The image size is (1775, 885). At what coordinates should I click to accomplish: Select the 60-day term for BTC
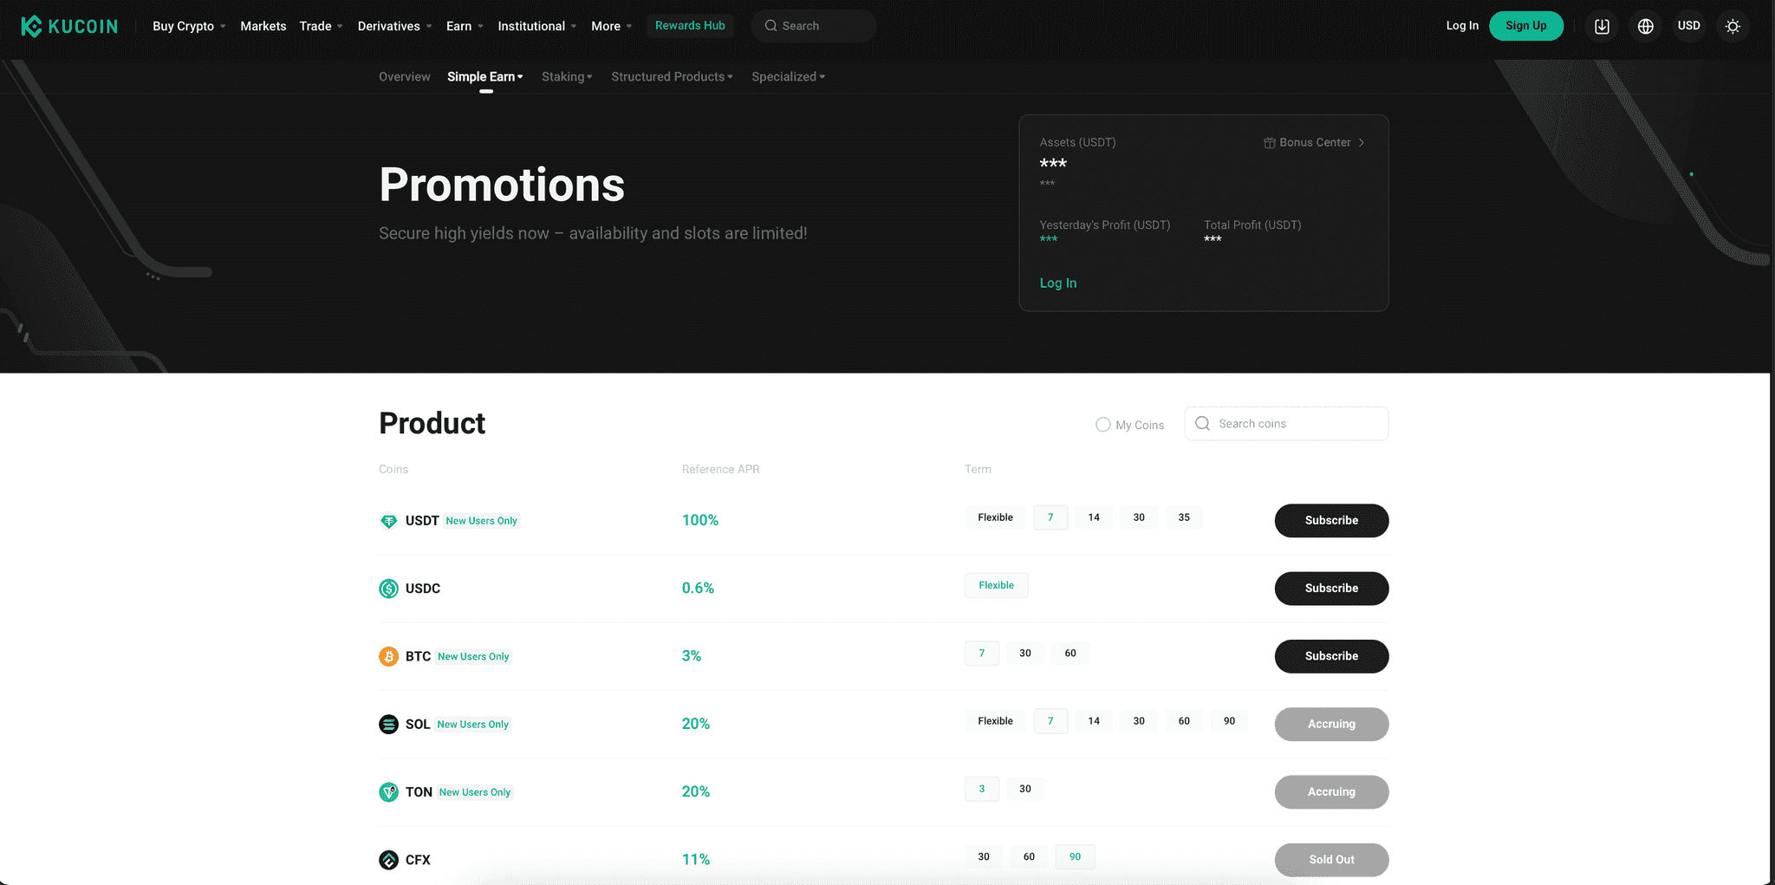pos(1070,653)
